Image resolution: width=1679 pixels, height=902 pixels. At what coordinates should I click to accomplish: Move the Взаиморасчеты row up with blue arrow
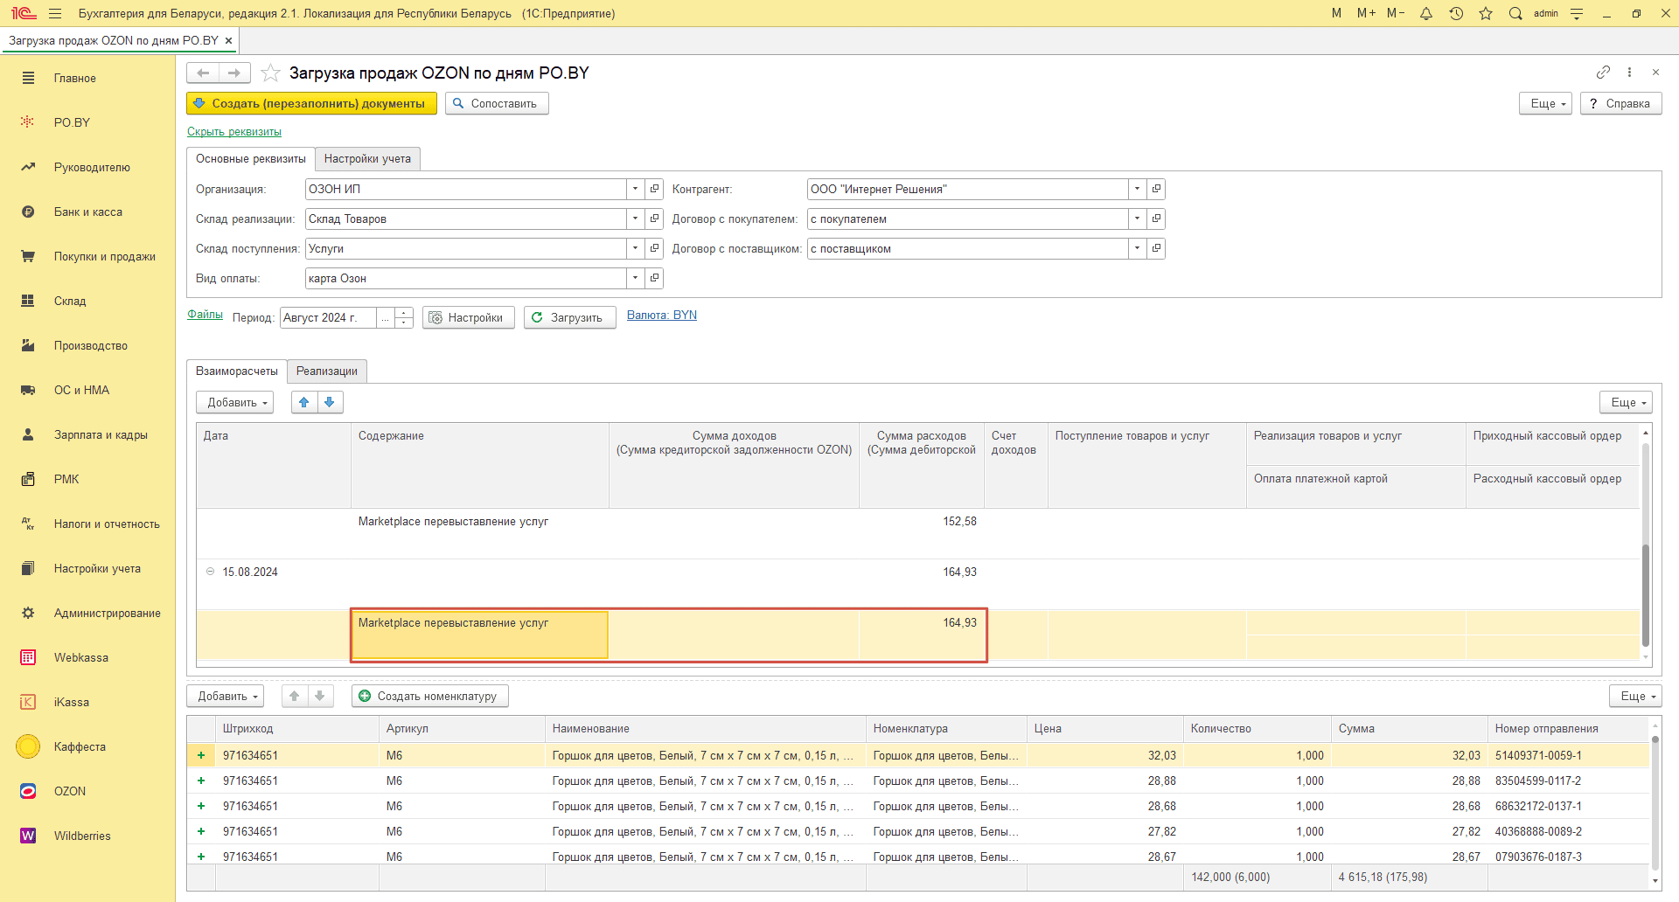(304, 402)
